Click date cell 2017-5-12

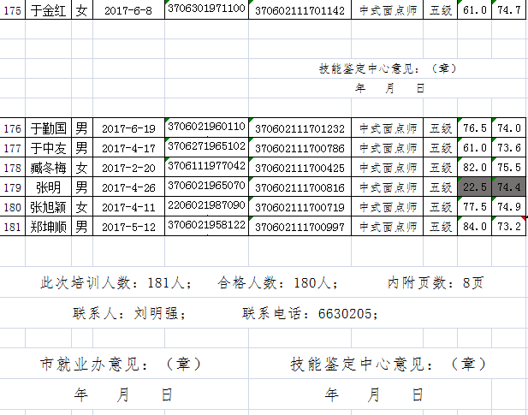pyautogui.click(x=128, y=227)
